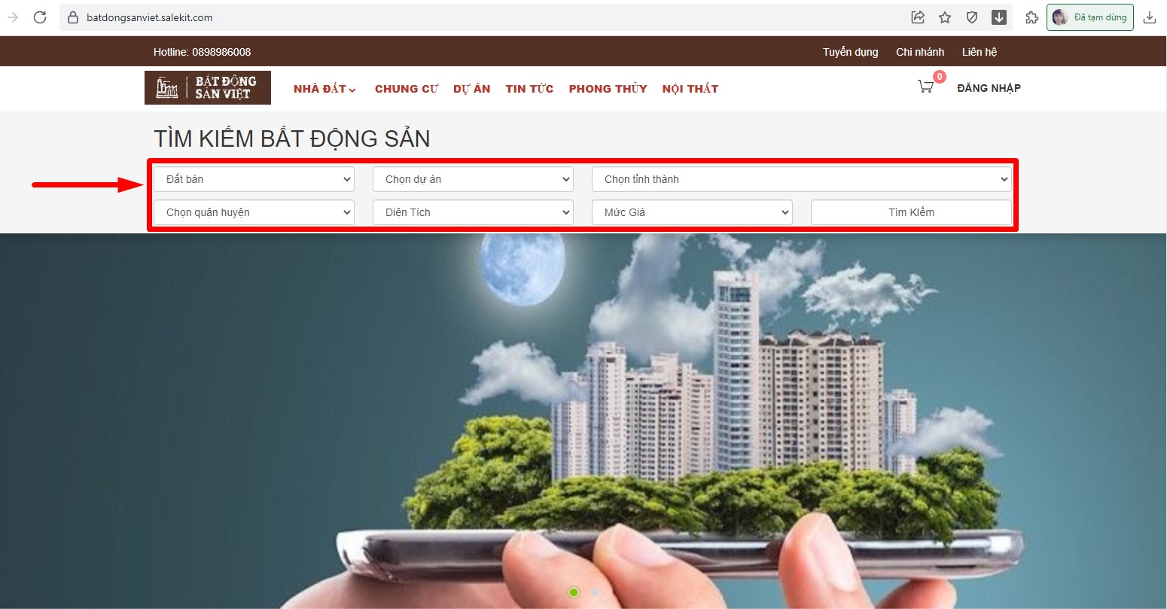Click the browser address bar URL
The width and height of the screenshot is (1167, 609).
coord(150,17)
